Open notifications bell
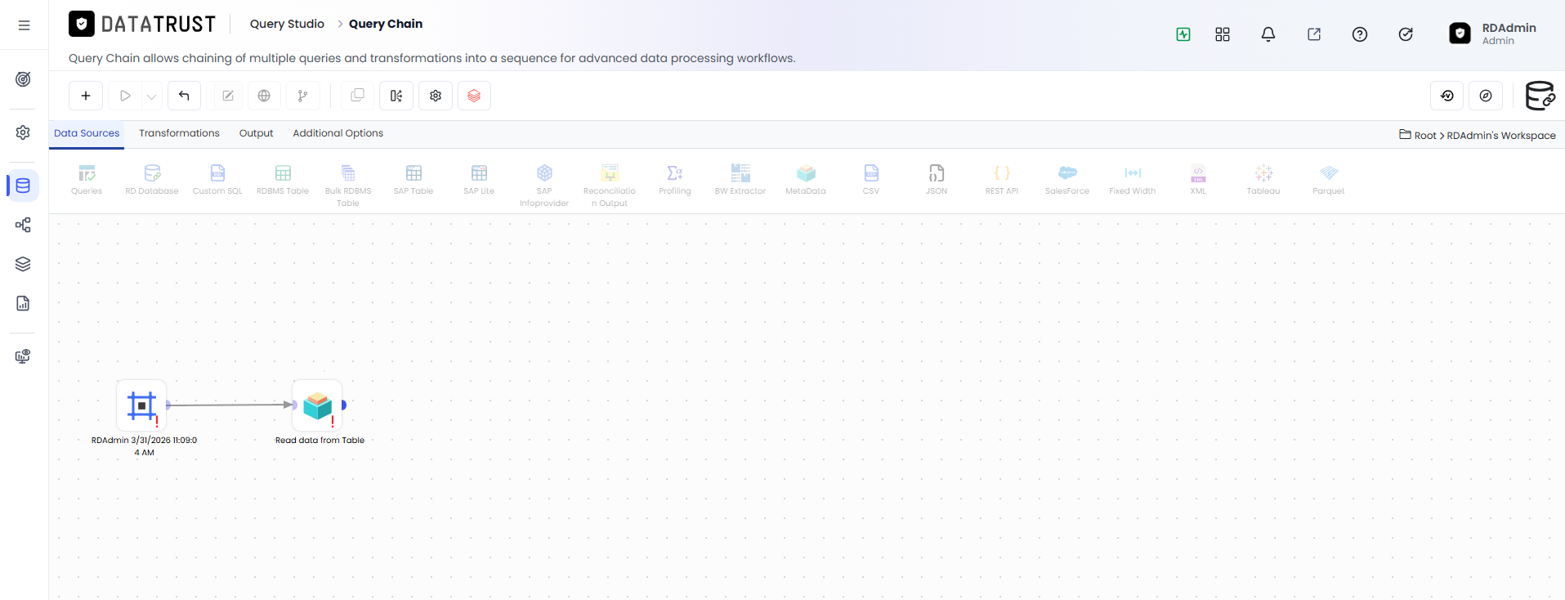Viewport: 1565px width, 600px height. pos(1268,34)
